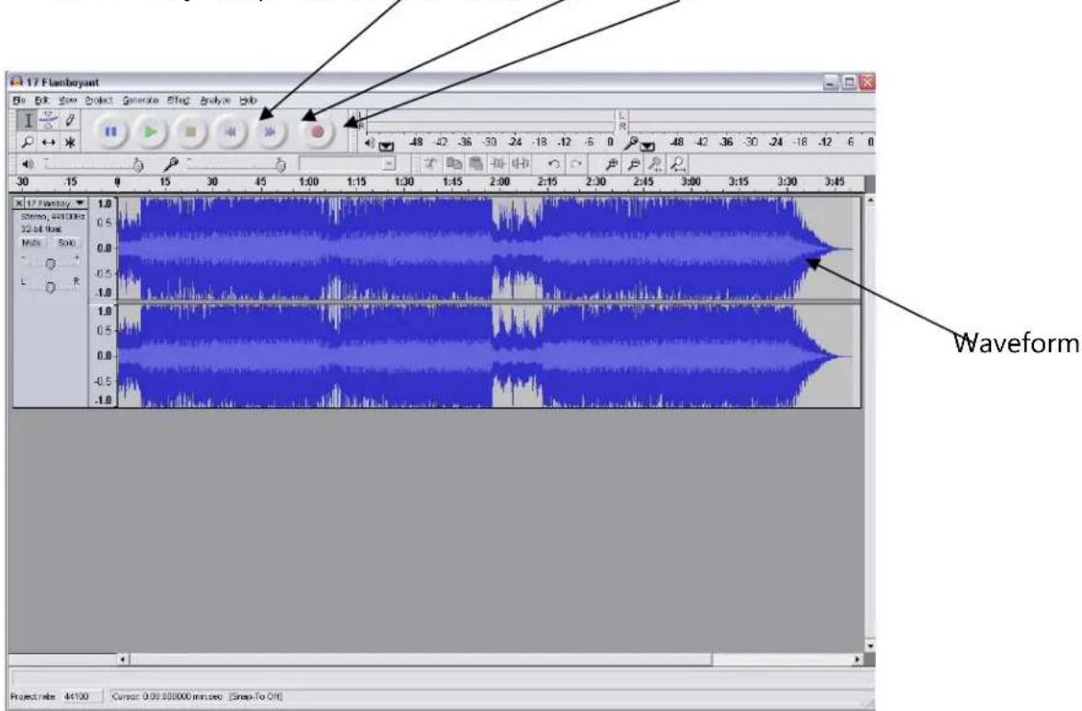This screenshot has height=711, width=1082.
Task: Undo the last action
Action: point(553,164)
